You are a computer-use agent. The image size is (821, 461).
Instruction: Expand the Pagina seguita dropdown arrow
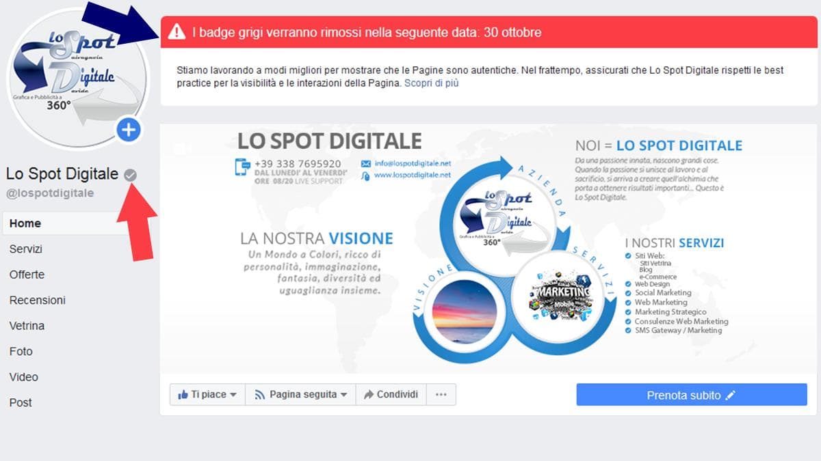click(x=343, y=395)
